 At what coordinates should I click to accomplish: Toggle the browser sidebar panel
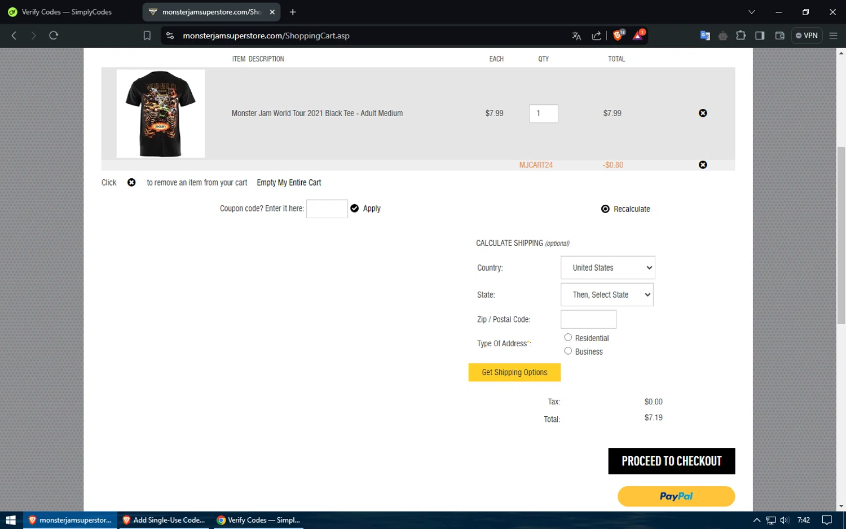pos(760,36)
